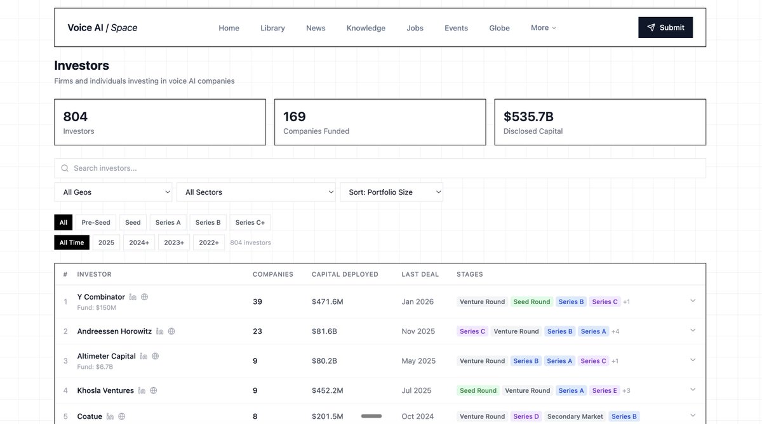
Task: Open the All Geos dropdown
Action: coord(114,192)
